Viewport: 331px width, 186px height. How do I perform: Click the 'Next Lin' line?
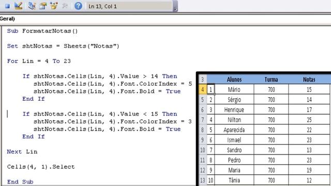coord(22,151)
